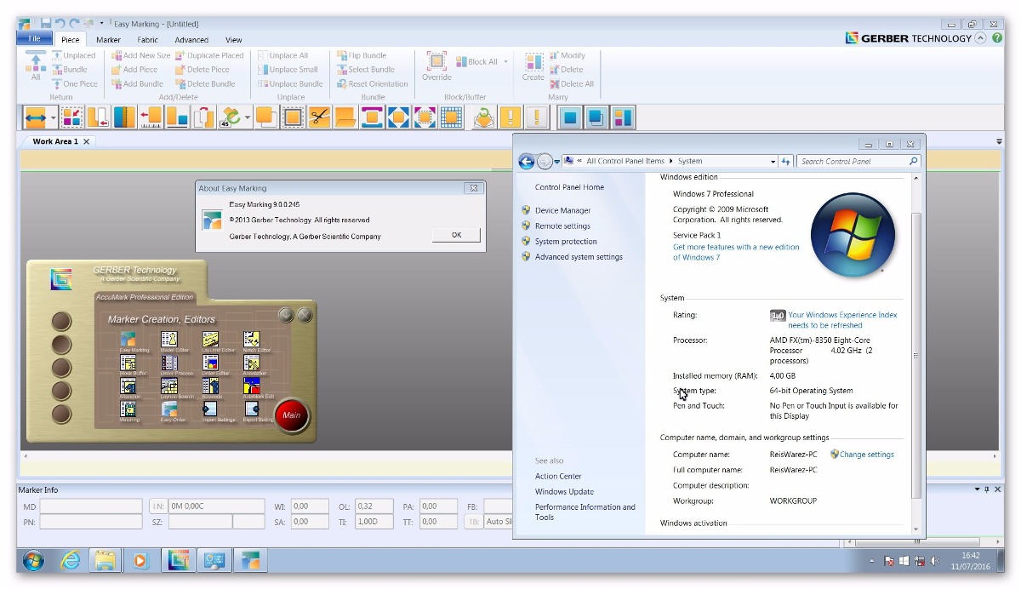Click the first yellow exclamation toolbar icon

[x=510, y=117]
